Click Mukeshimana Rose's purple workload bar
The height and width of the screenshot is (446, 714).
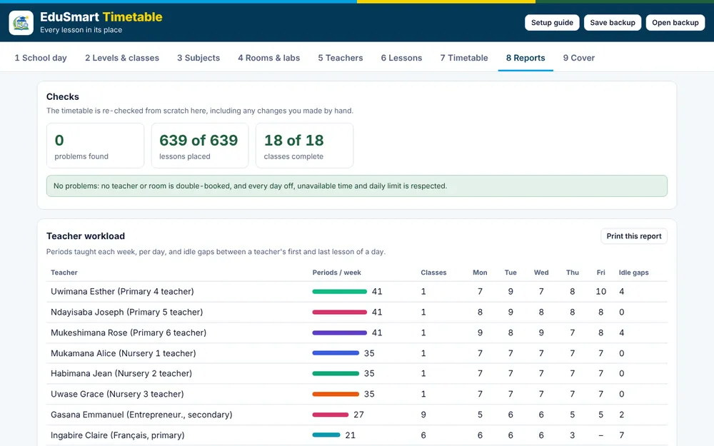click(x=340, y=333)
